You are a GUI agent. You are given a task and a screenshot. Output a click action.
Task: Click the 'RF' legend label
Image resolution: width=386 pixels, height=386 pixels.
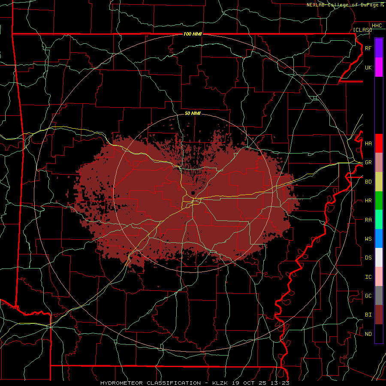tap(368, 48)
